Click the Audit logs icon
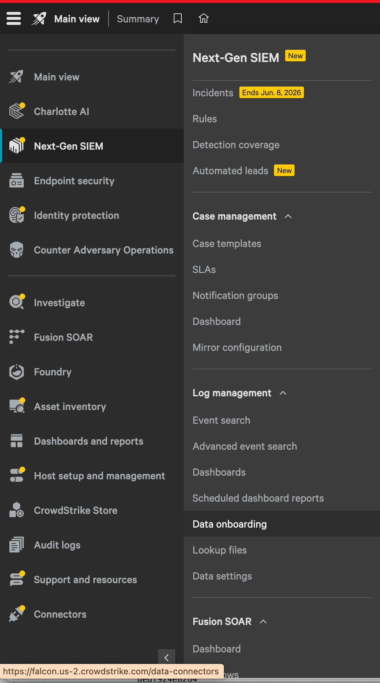 coord(17,545)
